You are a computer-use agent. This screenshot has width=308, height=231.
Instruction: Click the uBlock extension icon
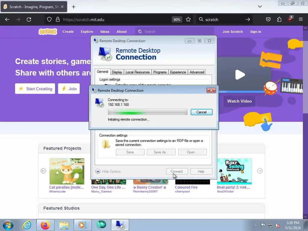coord(290,19)
